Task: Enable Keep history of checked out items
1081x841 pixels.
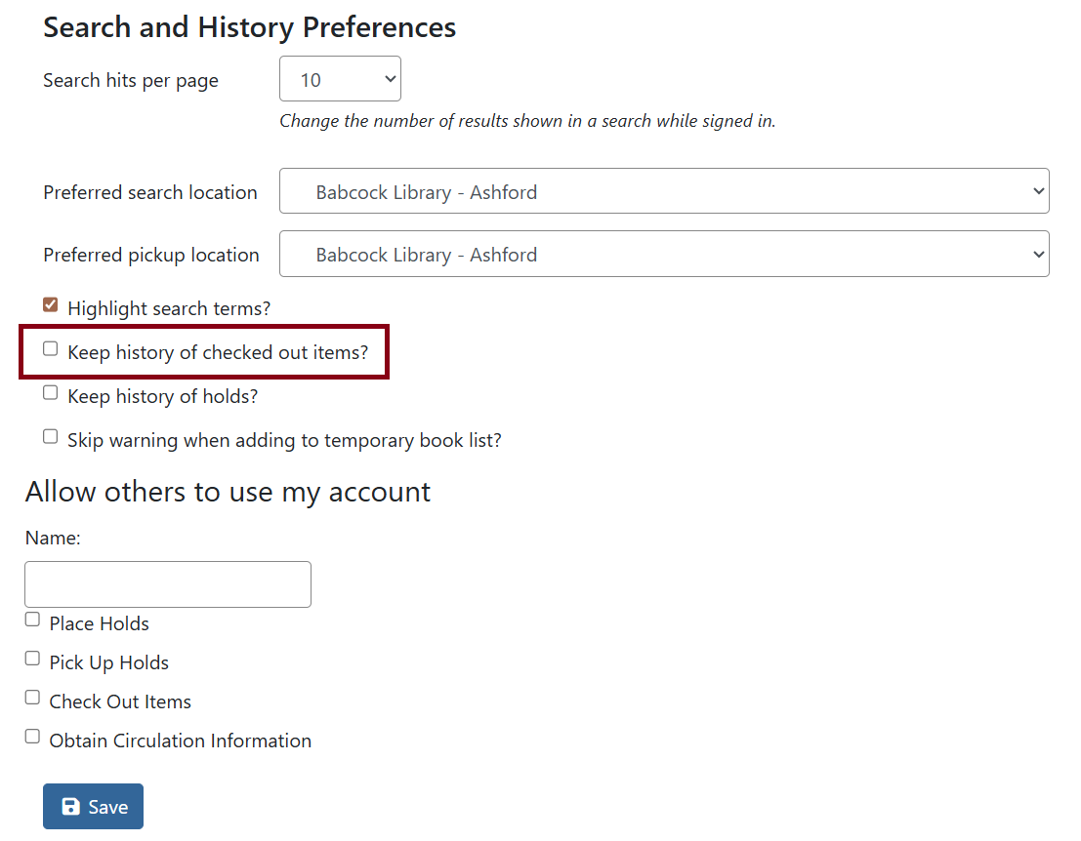Action: point(50,347)
